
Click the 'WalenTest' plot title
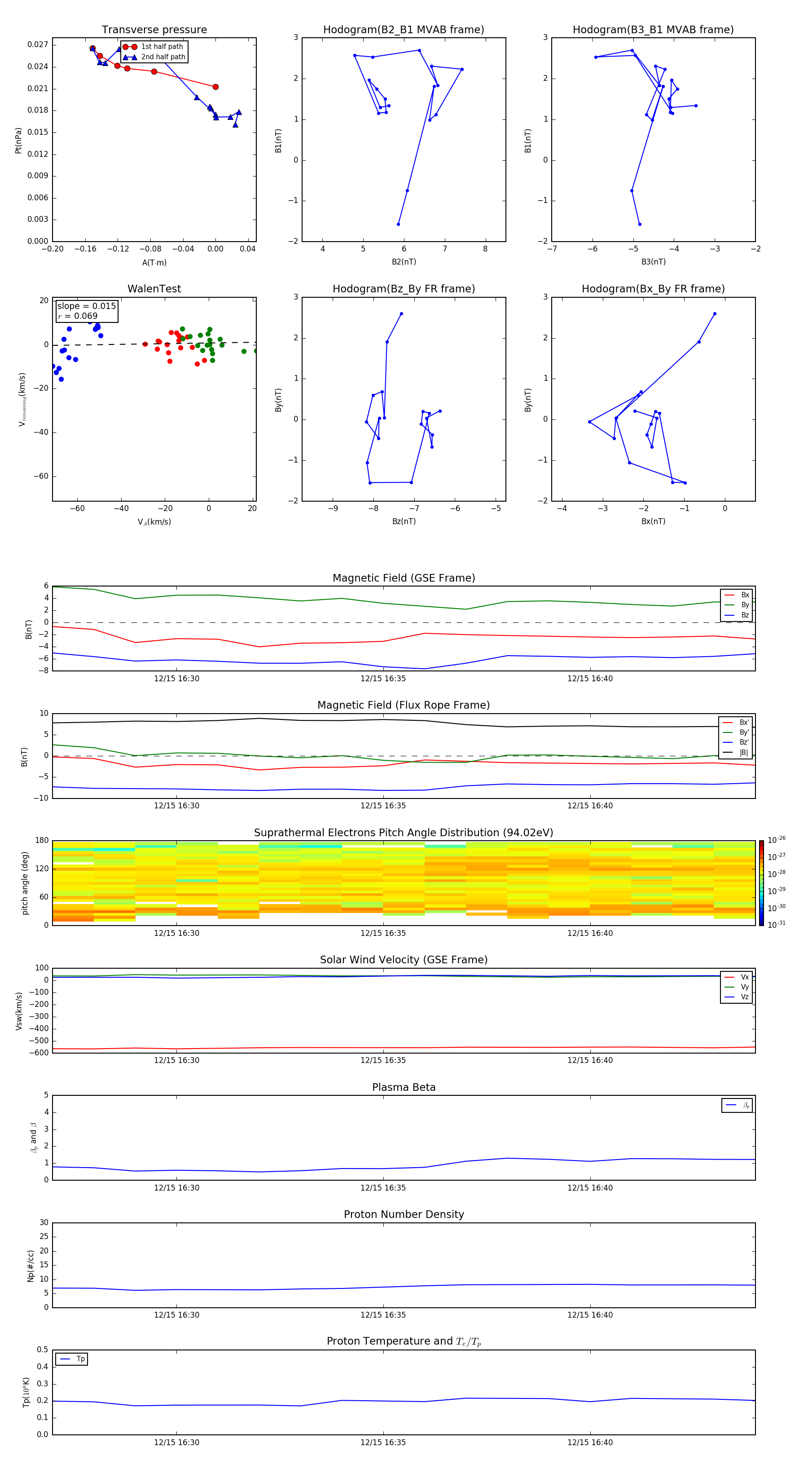coord(154,289)
